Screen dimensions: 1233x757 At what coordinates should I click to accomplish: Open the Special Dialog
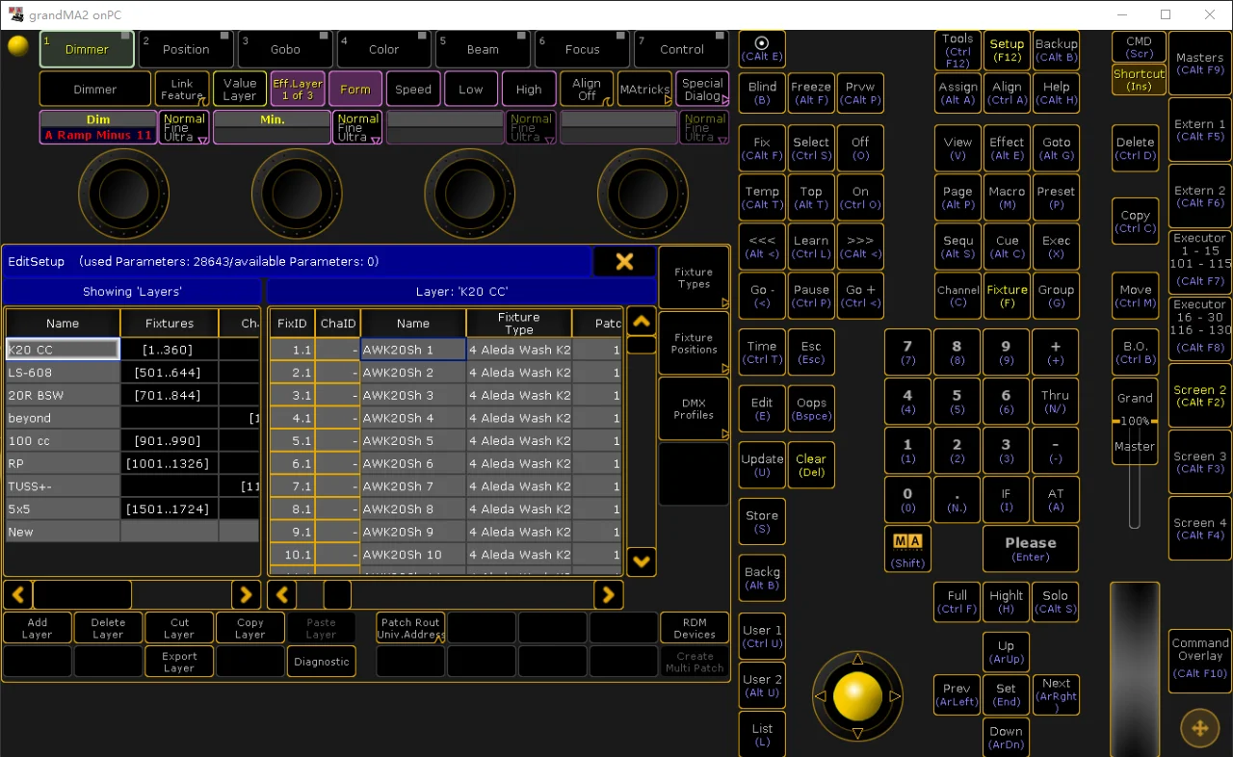coord(702,90)
